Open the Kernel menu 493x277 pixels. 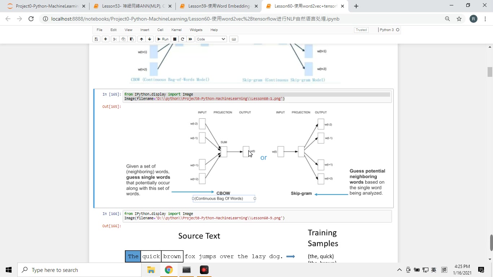pyautogui.click(x=176, y=30)
